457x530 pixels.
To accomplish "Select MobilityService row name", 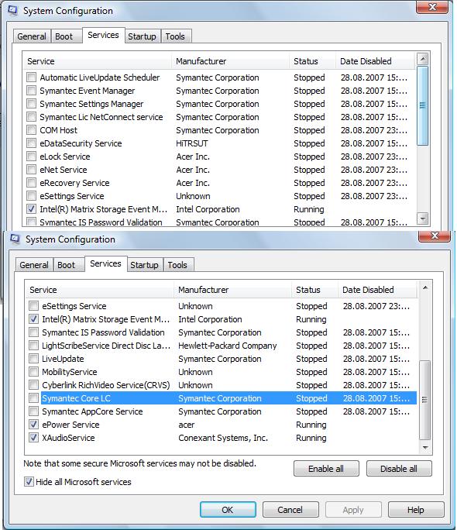I will tap(69, 371).
